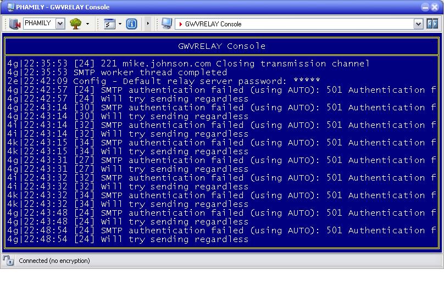The height and width of the screenshot is (281, 444).
Task: Click the 22:42:57 'Will try sending regardless' line
Action: [x=127, y=99]
